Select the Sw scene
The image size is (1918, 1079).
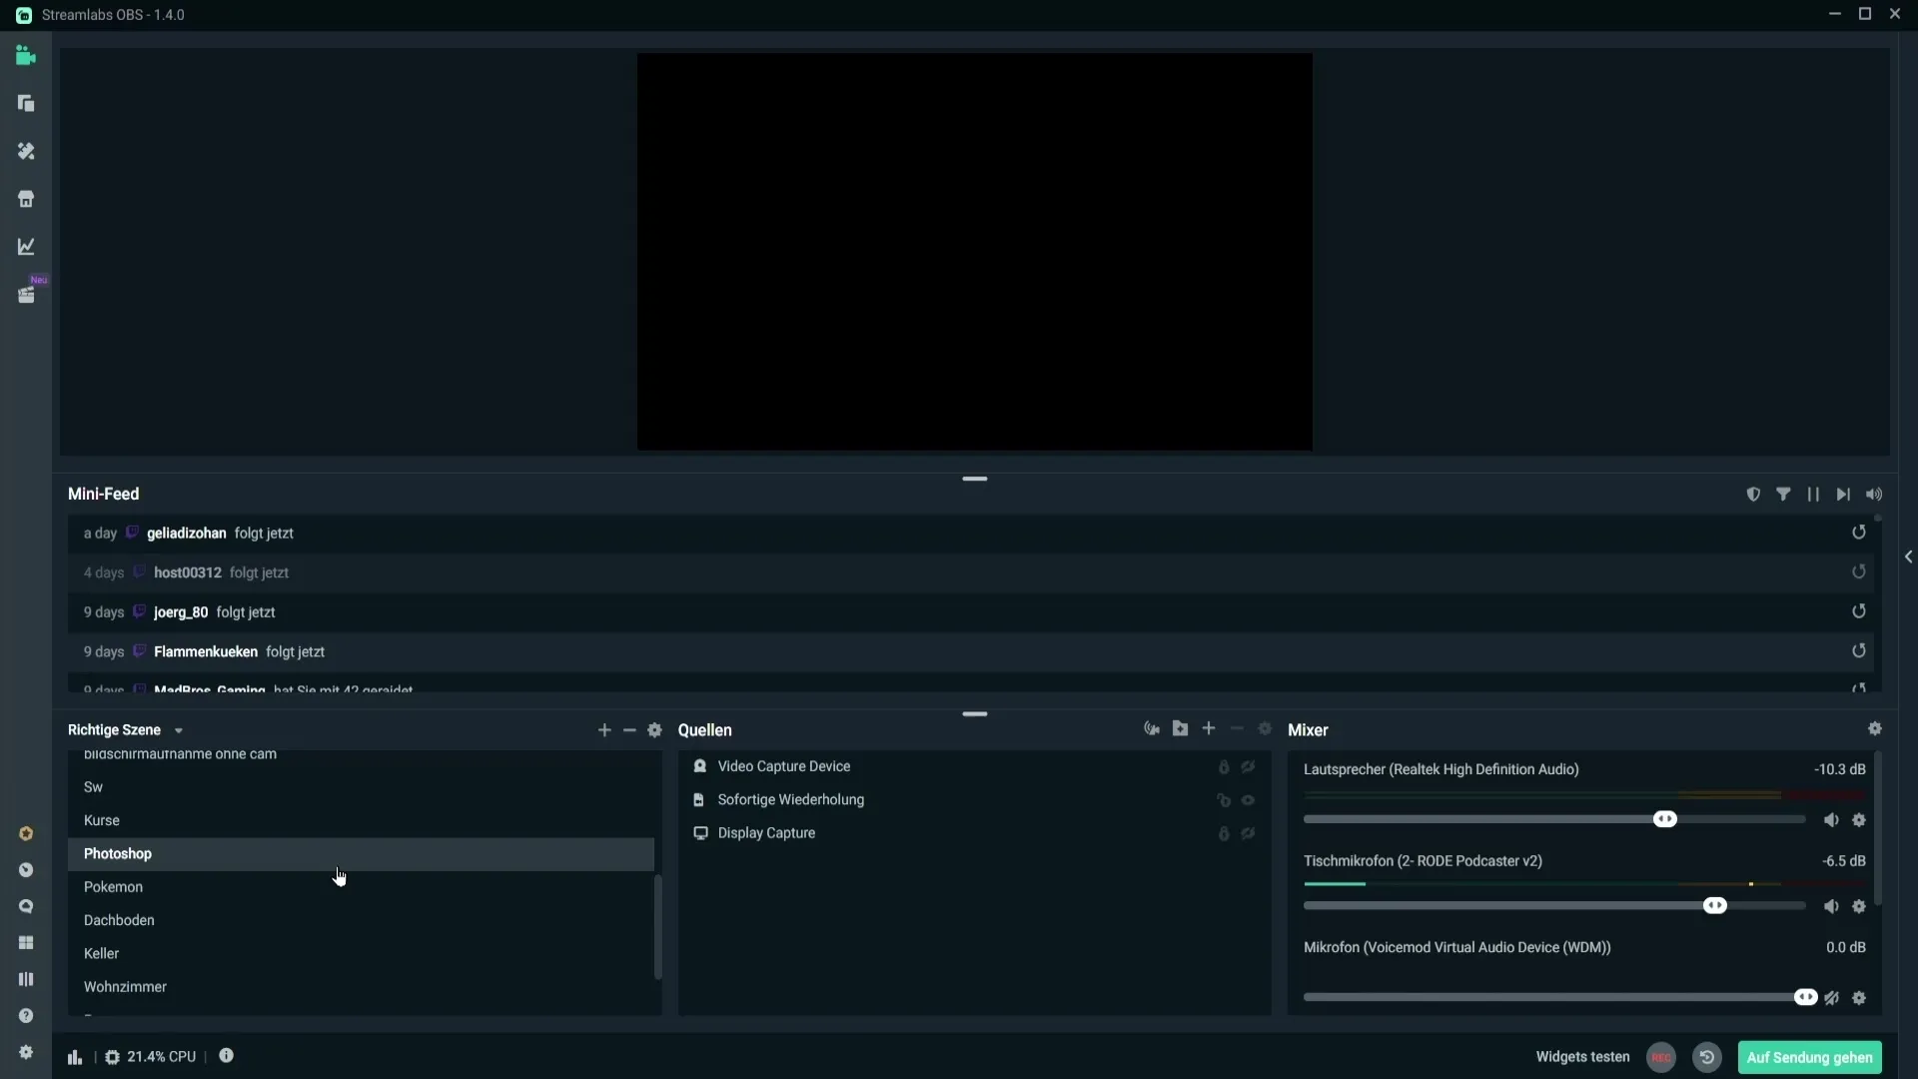[361, 787]
